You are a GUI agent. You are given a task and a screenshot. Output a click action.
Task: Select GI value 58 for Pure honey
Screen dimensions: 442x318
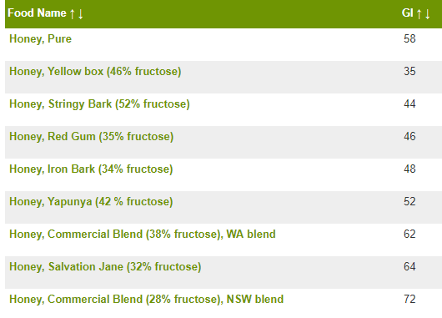[409, 38]
